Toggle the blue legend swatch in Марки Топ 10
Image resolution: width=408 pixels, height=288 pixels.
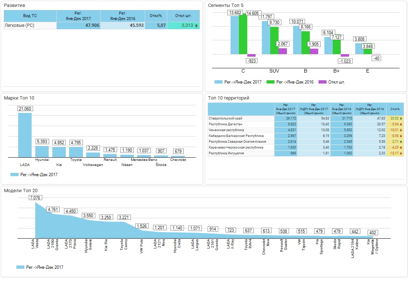coord(15,175)
